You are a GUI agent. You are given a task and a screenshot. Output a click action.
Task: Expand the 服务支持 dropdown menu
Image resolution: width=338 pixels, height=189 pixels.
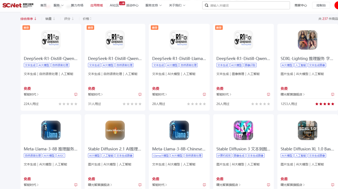(153, 5)
